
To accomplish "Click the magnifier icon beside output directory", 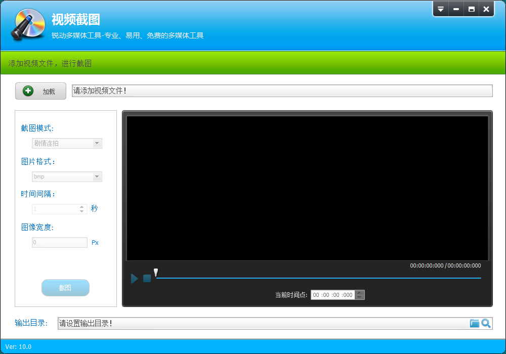I will pyautogui.click(x=486, y=323).
